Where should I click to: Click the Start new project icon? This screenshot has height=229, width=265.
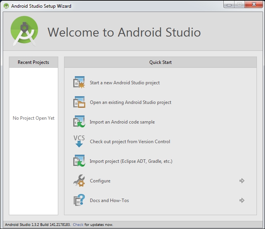tap(79, 82)
